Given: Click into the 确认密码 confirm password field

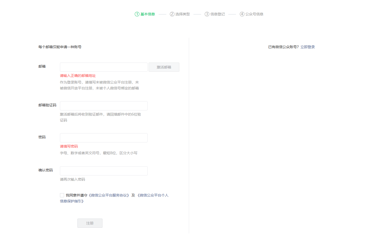Looking at the screenshot, I should click(x=104, y=171).
